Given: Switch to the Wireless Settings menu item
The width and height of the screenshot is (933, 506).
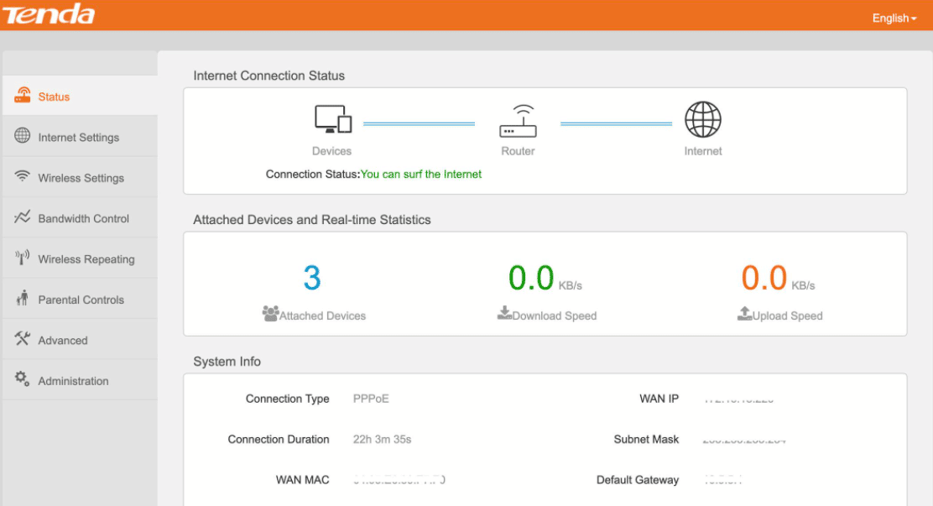Looking at the screenshot, I should tap(81, 177).
